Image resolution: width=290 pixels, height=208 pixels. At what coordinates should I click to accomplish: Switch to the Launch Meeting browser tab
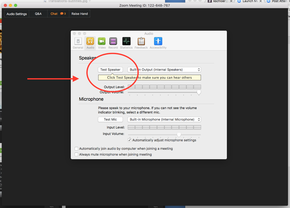(250, 1)
